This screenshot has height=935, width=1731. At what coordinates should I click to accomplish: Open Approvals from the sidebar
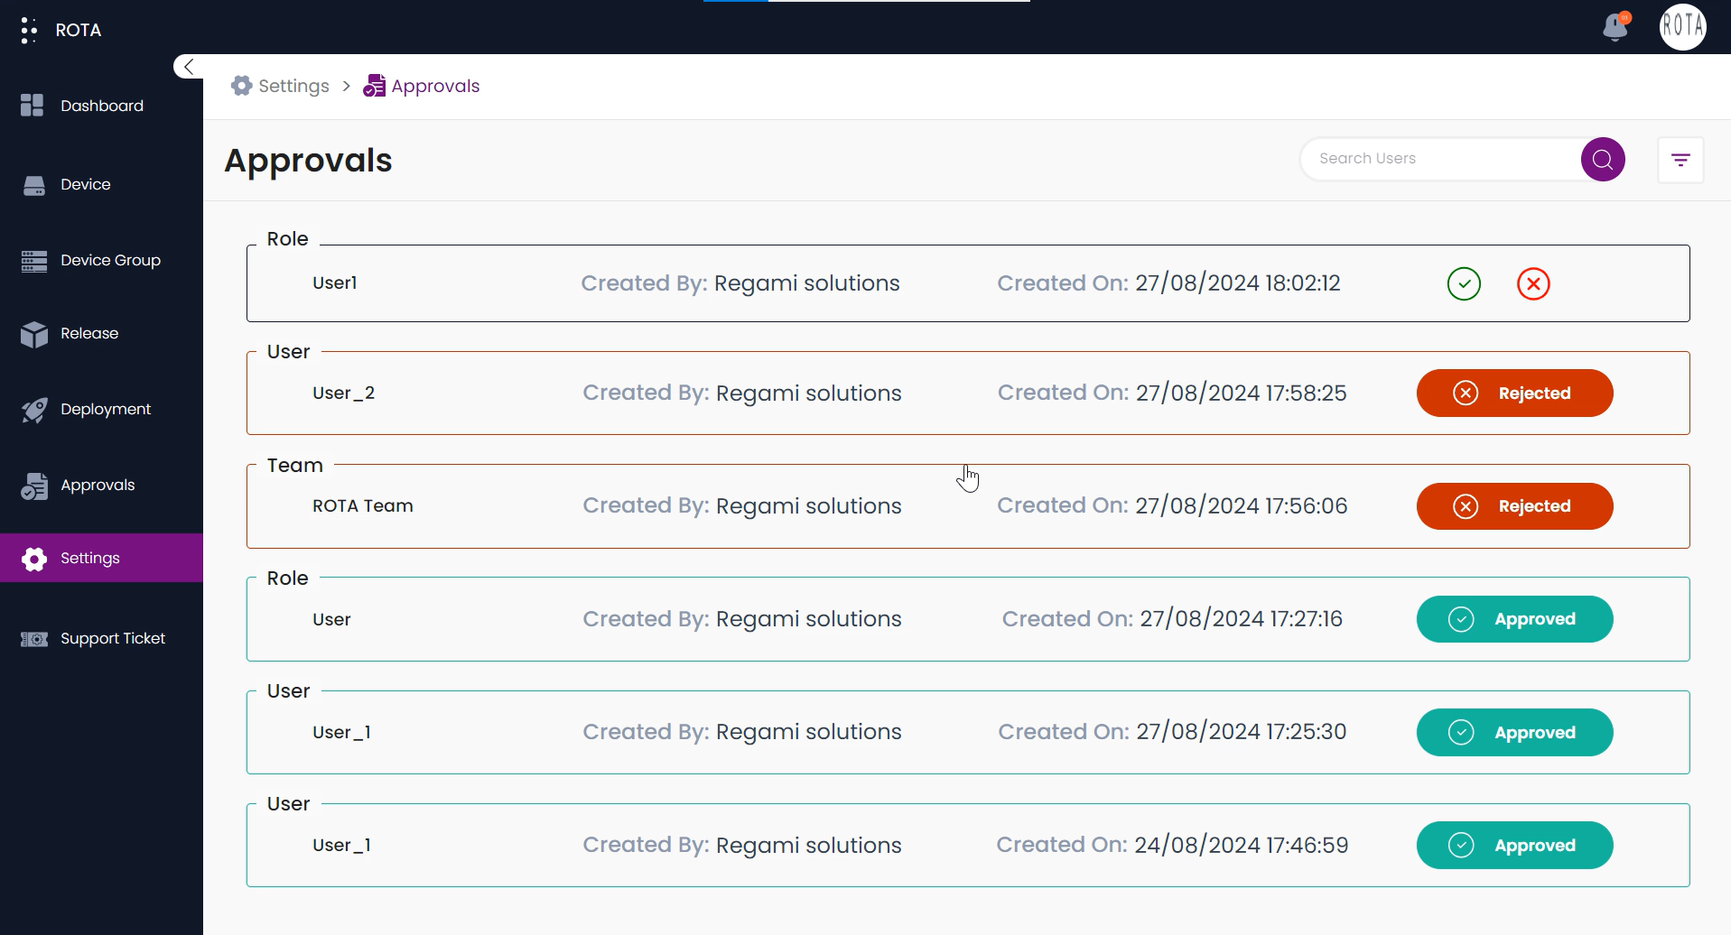click(x=97, y=485)
